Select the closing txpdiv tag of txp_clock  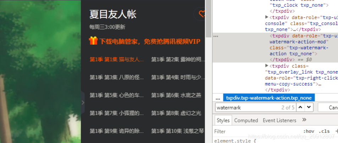(282, 11)
